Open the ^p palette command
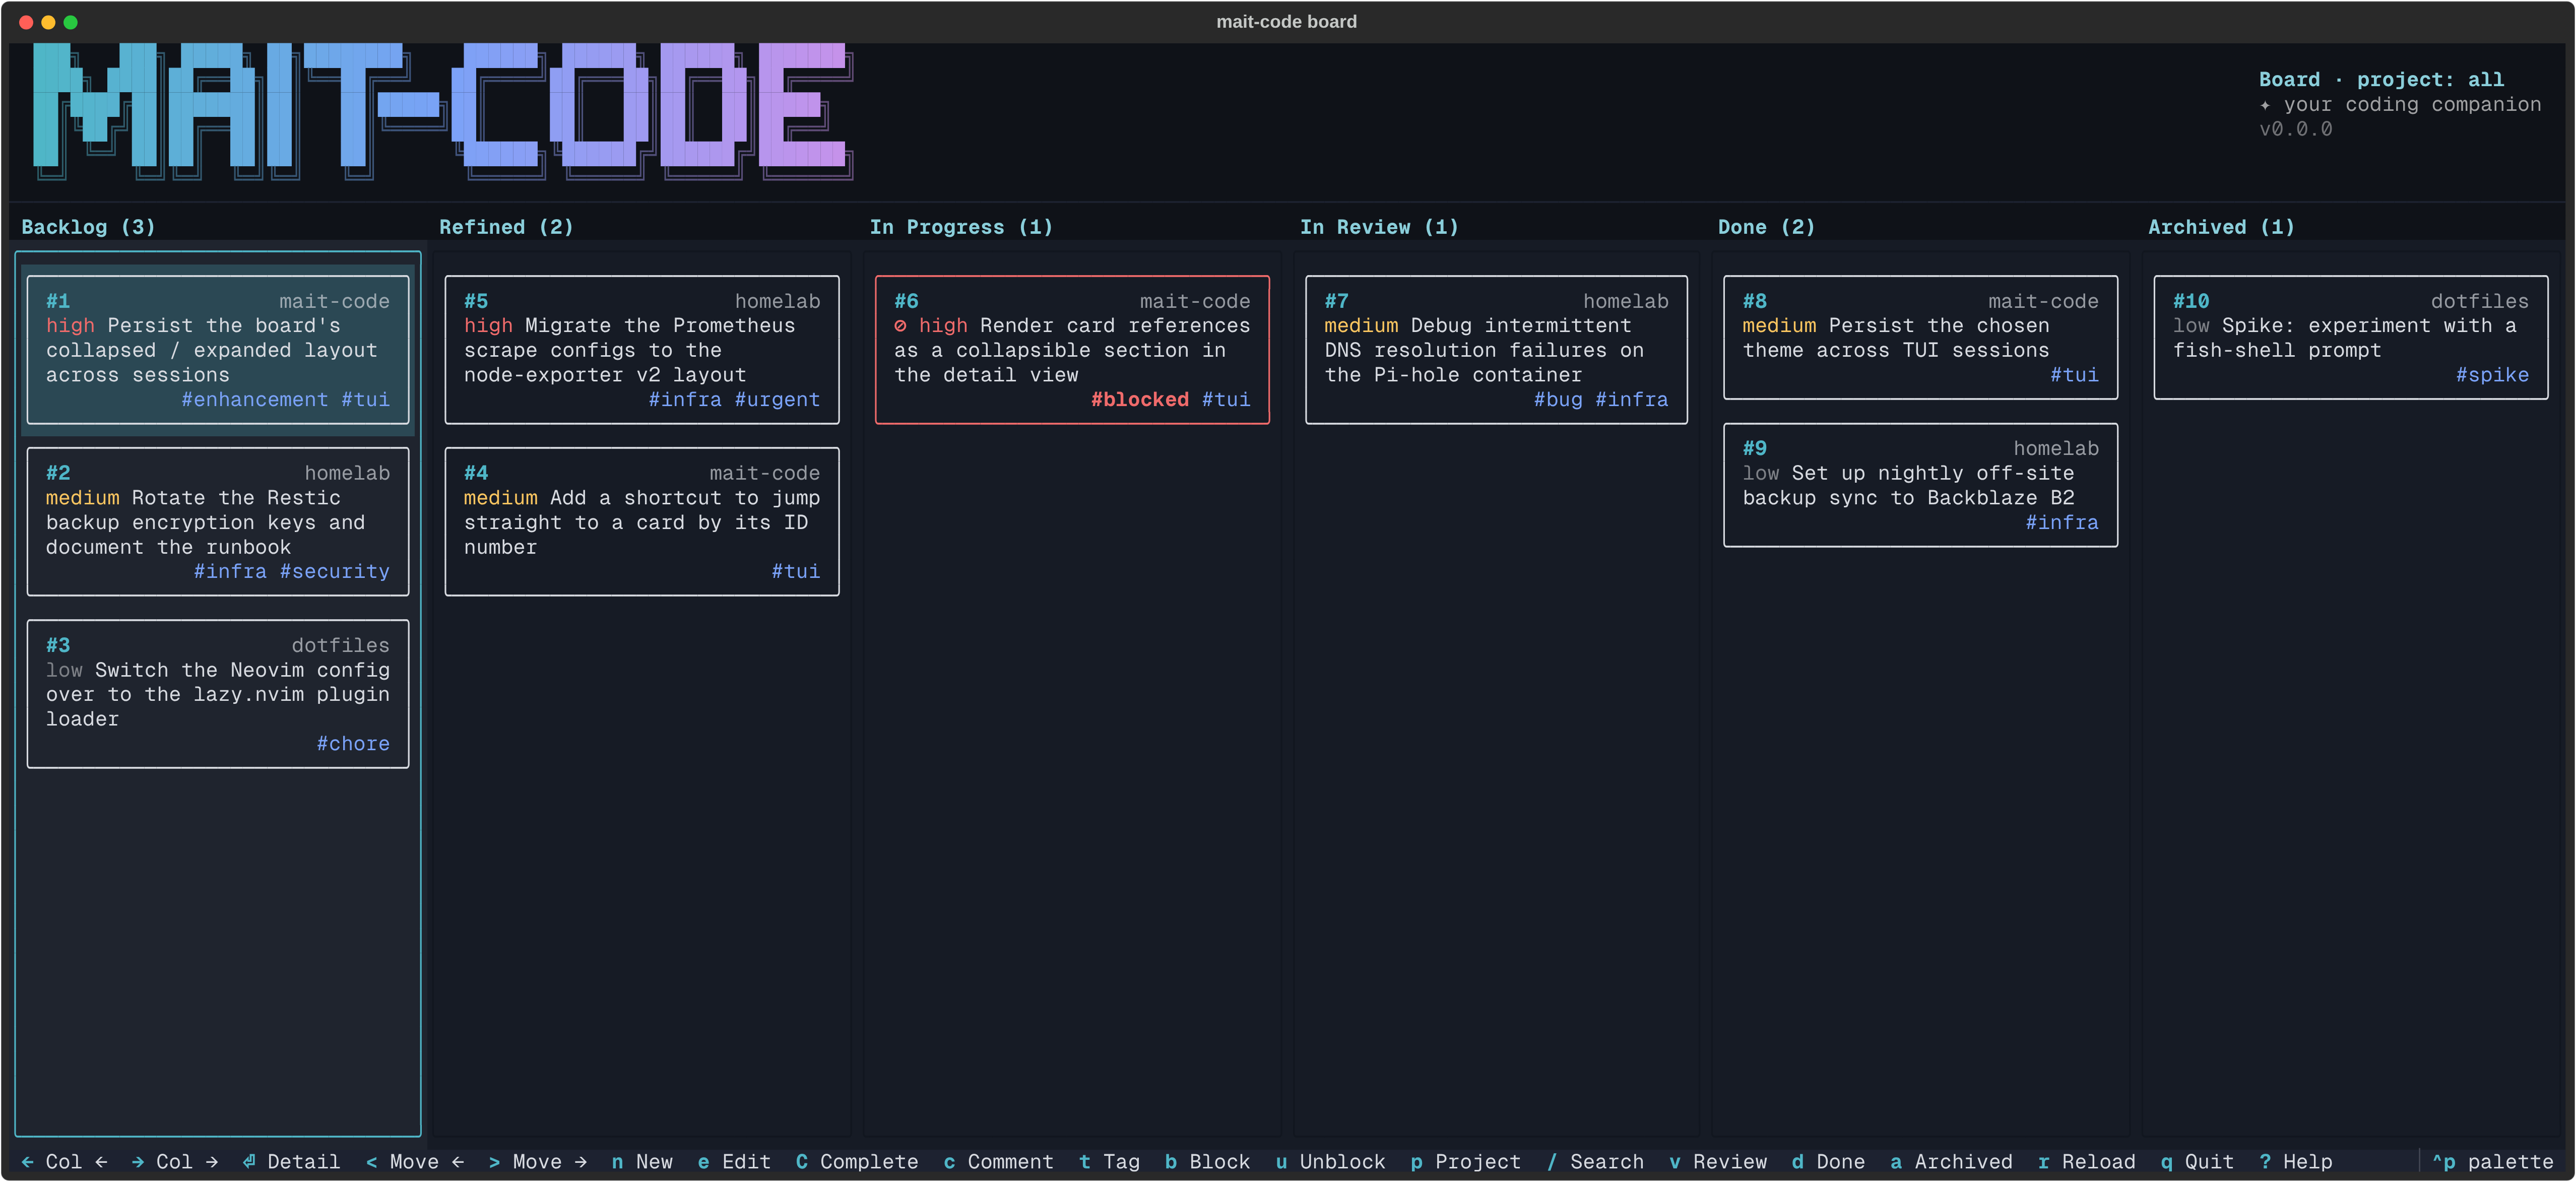2576x1182 pixels. pos(2492,1162)
